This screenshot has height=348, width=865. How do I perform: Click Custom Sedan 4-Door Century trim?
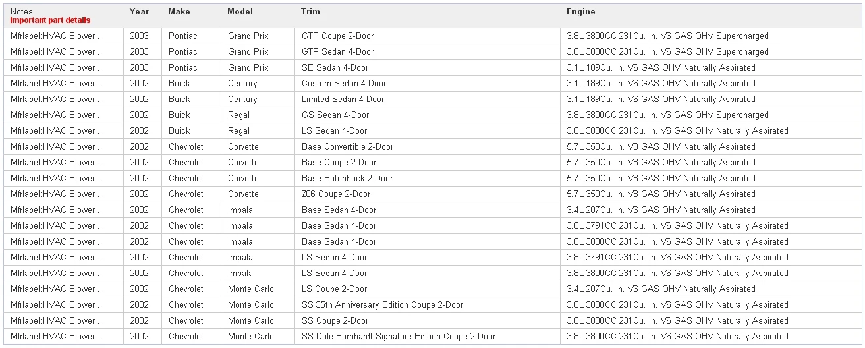[344, 84]
